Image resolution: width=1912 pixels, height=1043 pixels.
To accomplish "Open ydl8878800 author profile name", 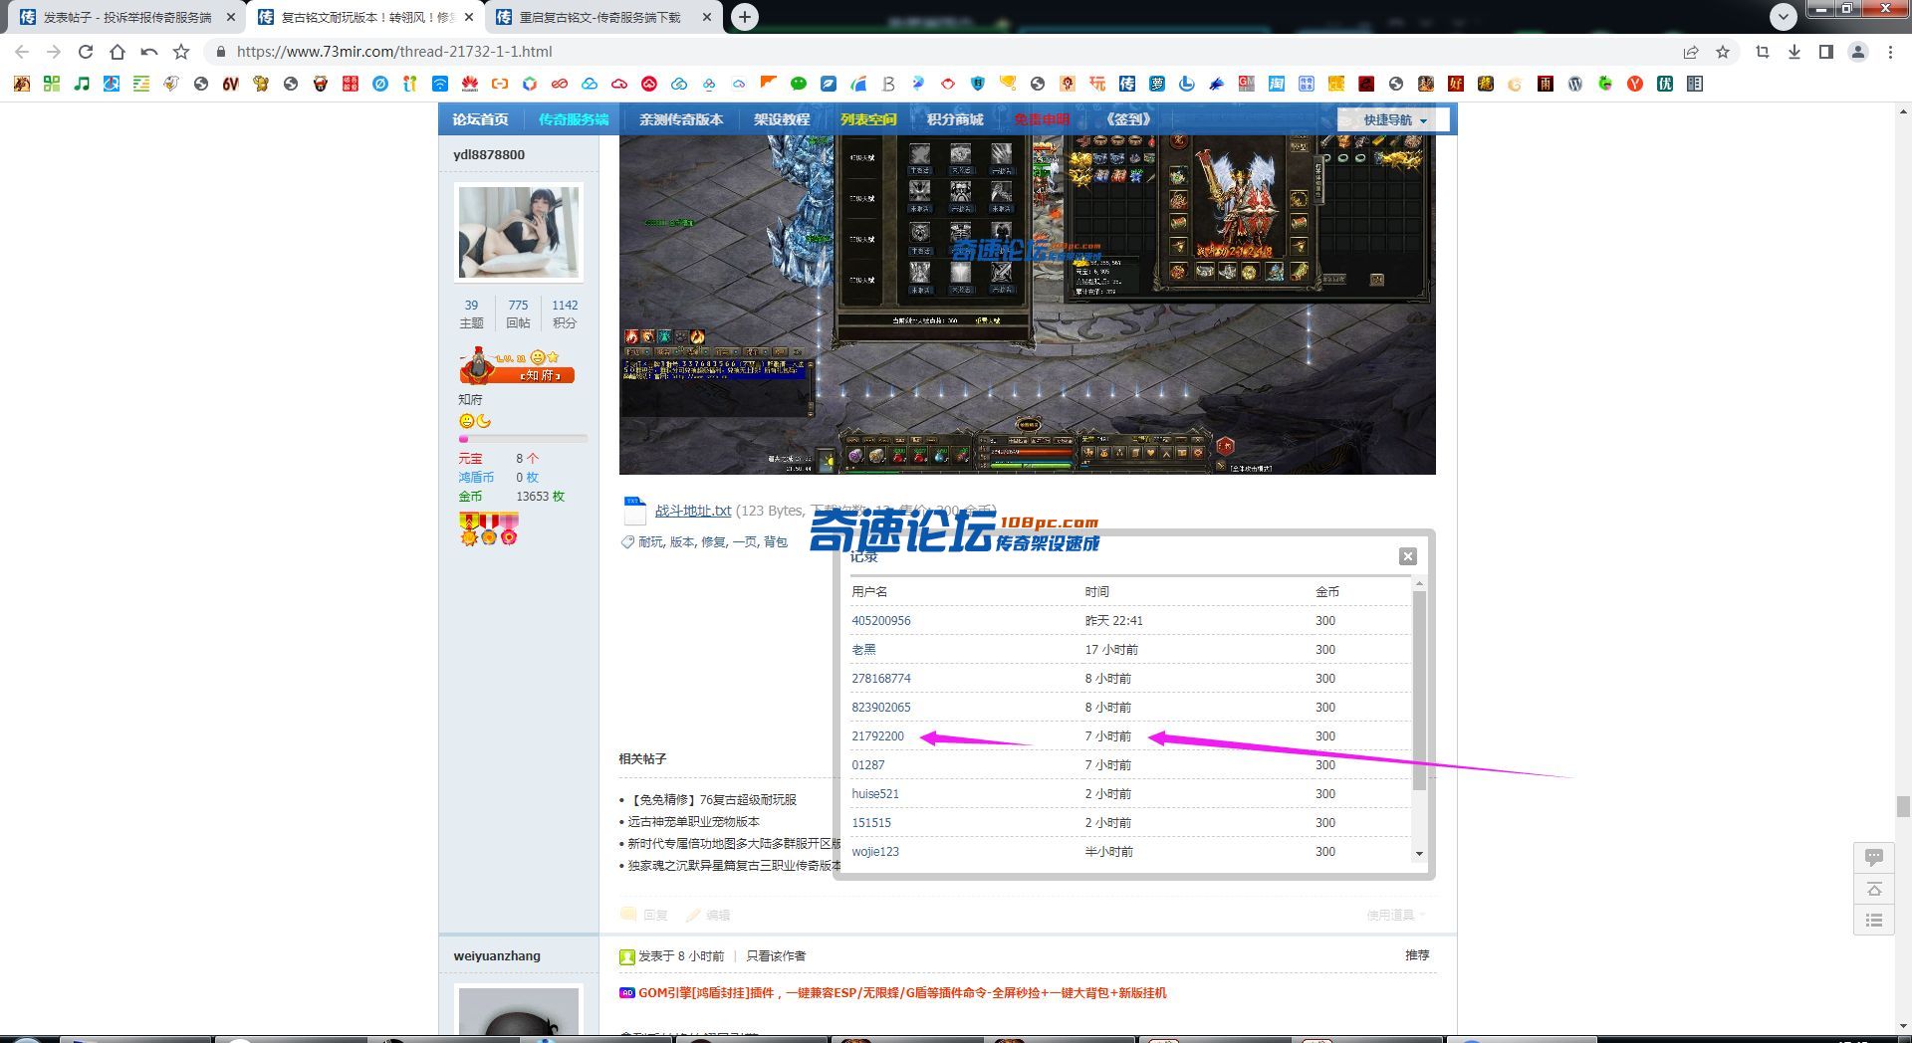I will click(x=489, y=154).
